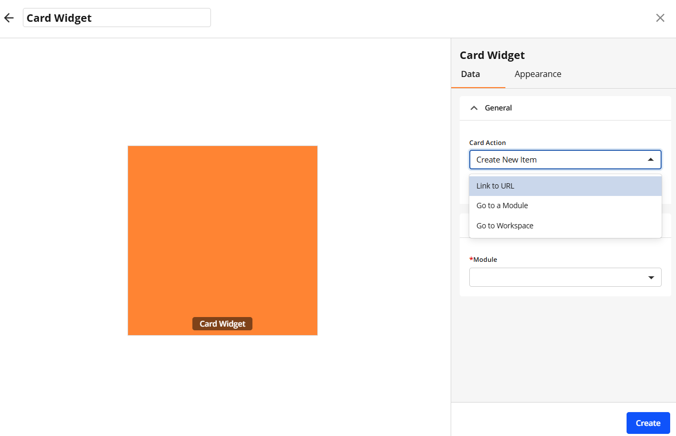Switch to the Appearance tab

[x=538, y=74]
